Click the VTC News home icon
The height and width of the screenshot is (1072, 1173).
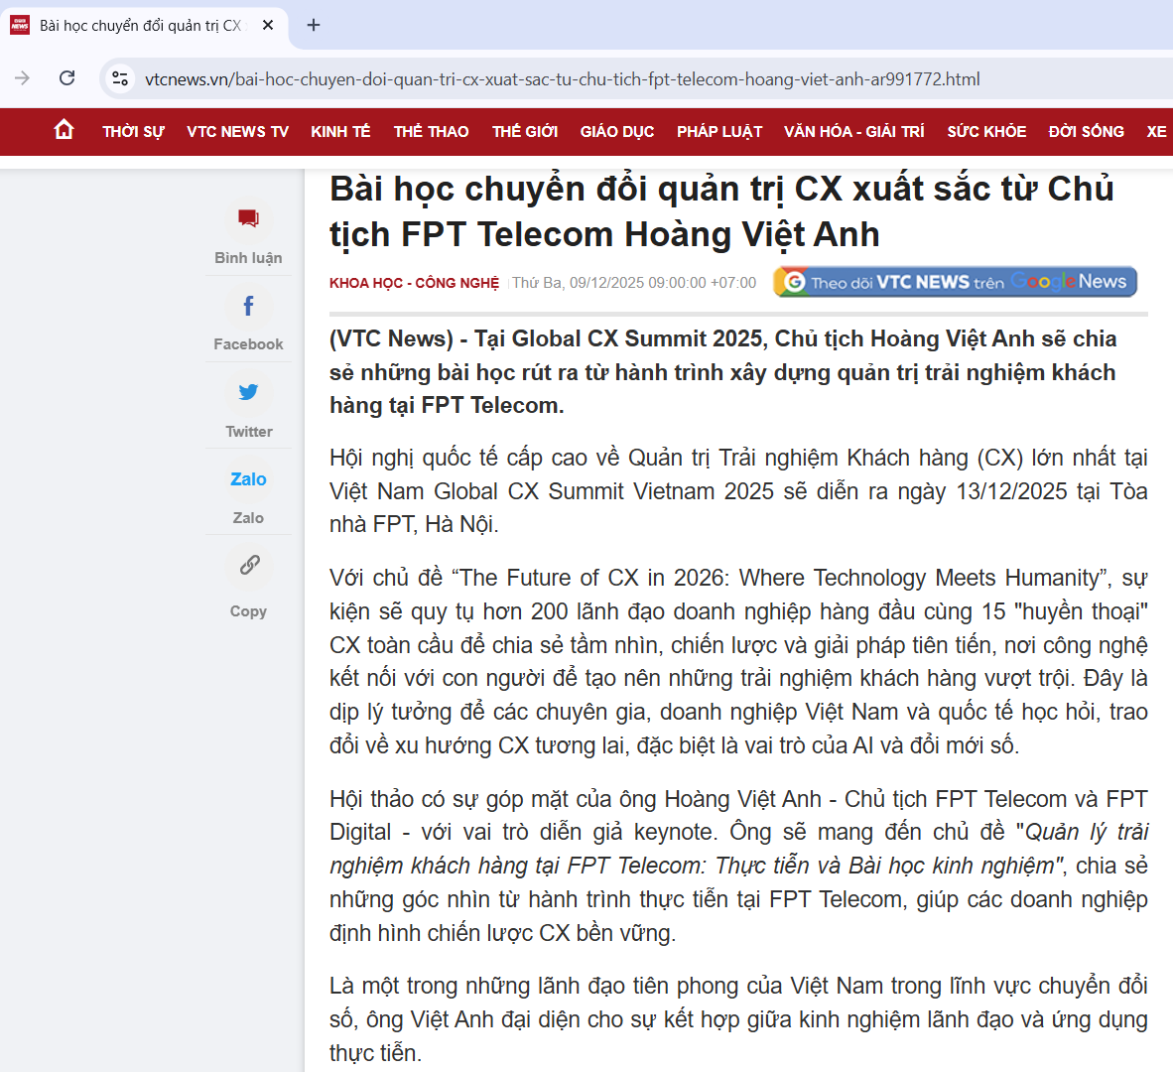click(x=65, y=130)
